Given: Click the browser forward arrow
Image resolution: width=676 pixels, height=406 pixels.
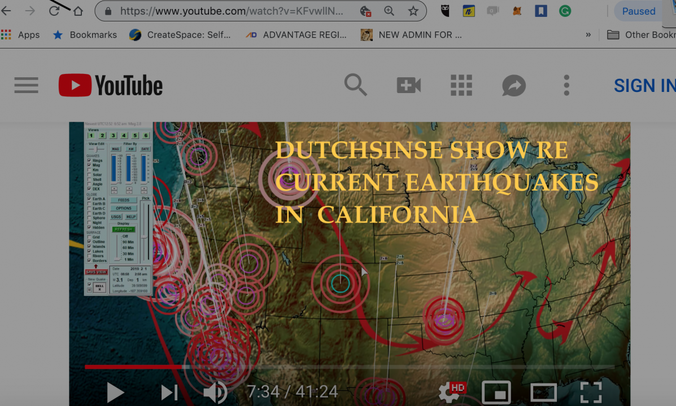Looking at the screenshot, I should tap(30, 11).
